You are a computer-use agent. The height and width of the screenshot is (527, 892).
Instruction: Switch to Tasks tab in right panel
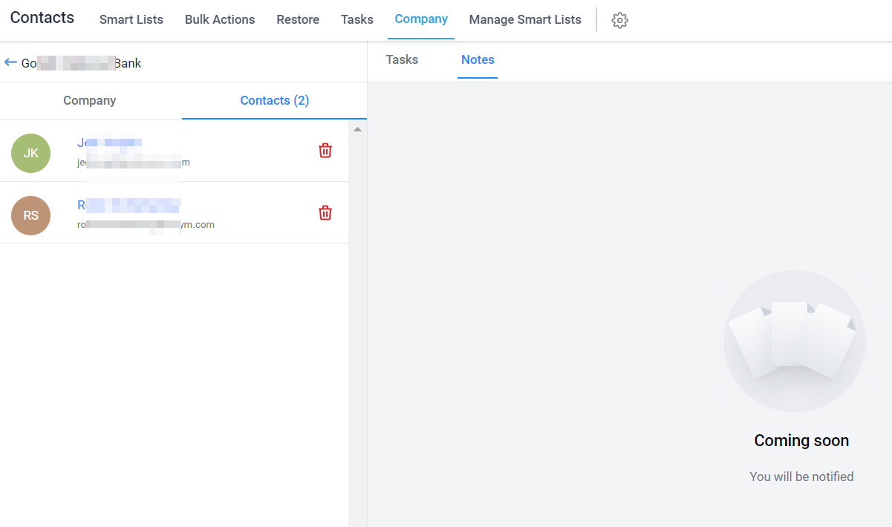(x=402, y=59)
